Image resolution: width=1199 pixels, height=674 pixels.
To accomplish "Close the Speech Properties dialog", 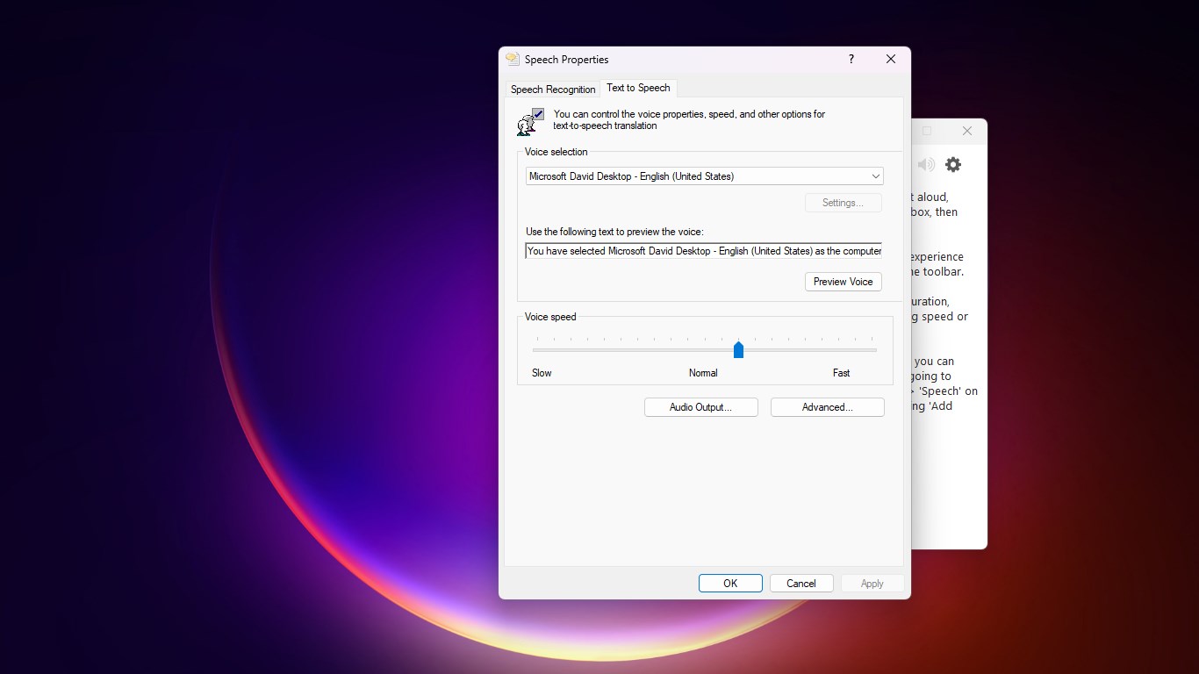I will (x=891, y=60).
